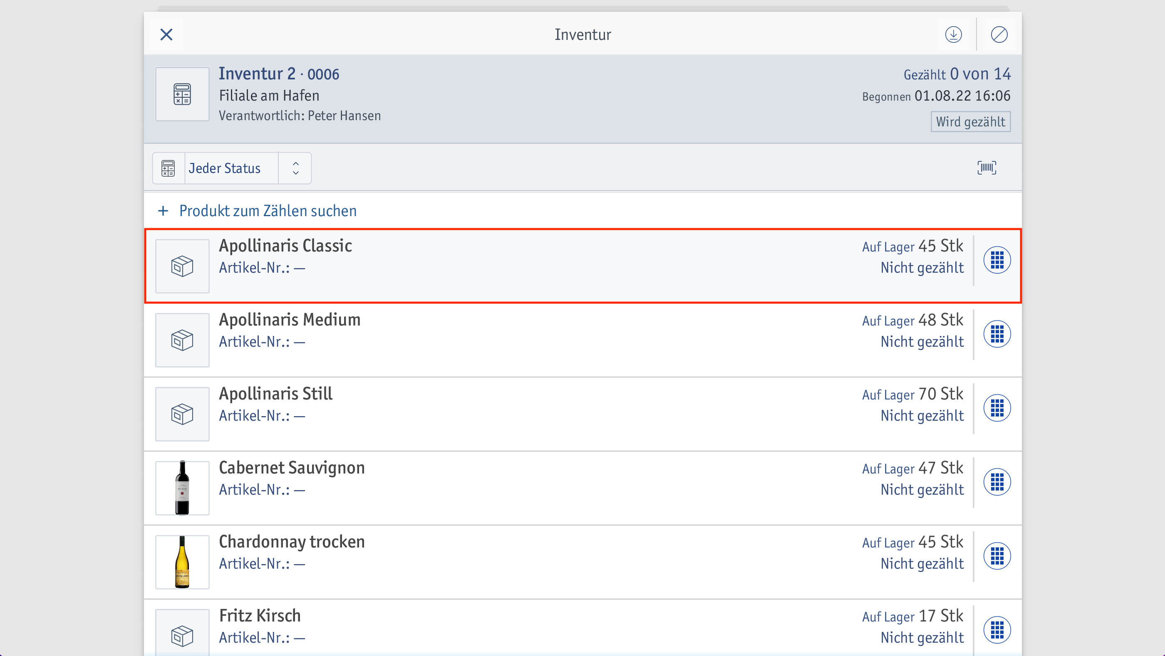Click the Cabernet Sauvignon bottle image

(182, 488)
